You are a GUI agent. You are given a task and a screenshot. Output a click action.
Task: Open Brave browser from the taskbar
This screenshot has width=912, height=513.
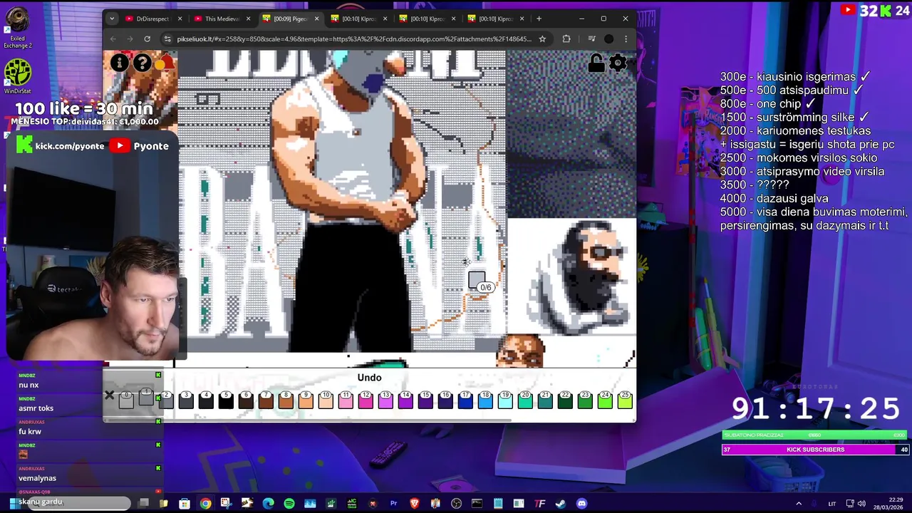pos(415,504)
